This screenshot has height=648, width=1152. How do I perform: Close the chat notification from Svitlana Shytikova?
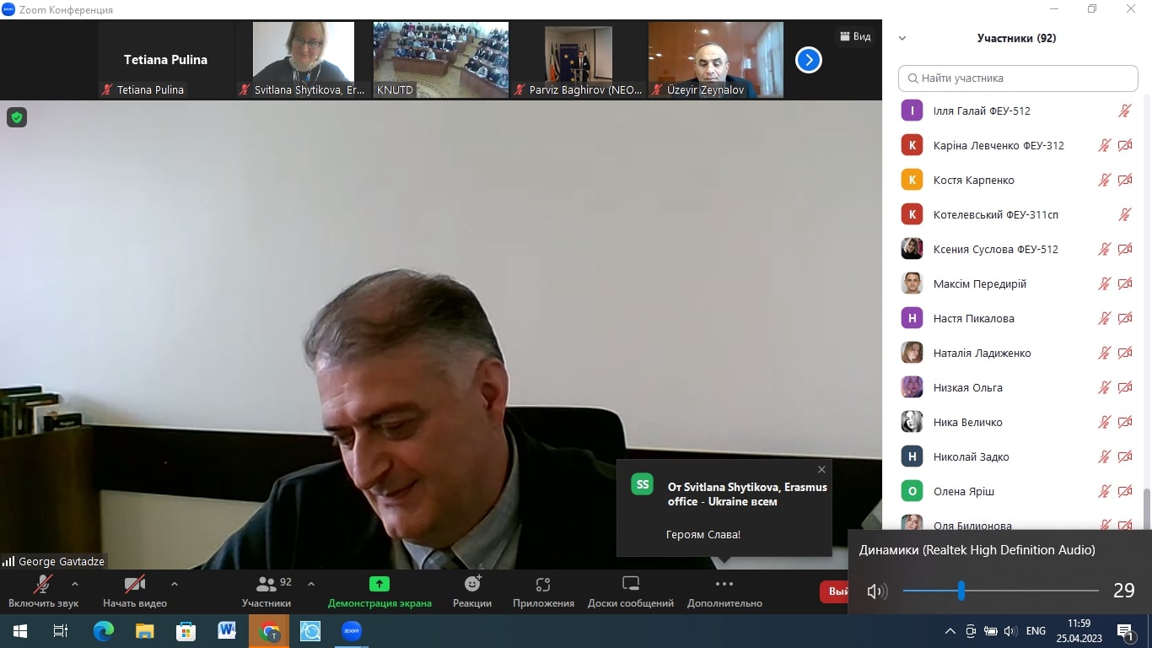tap(821, 470)
